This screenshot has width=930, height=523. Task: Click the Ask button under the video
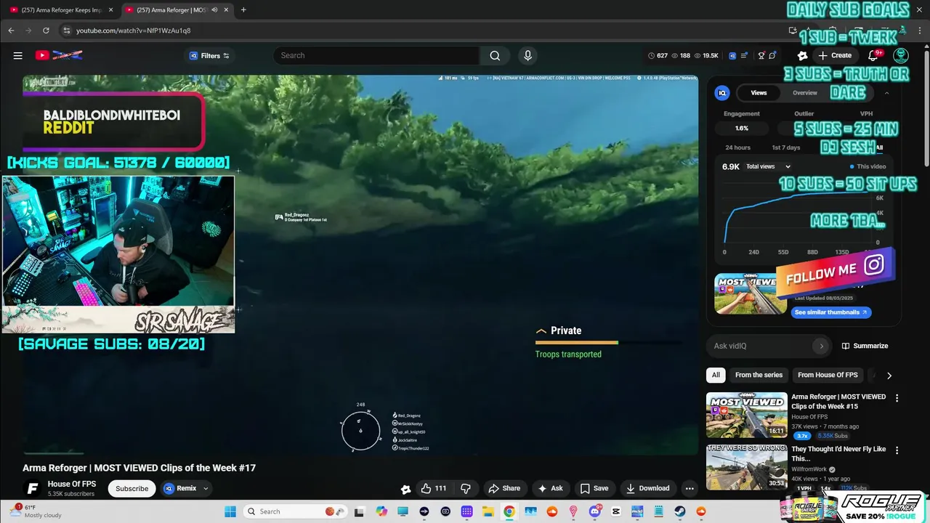[550, 488]
